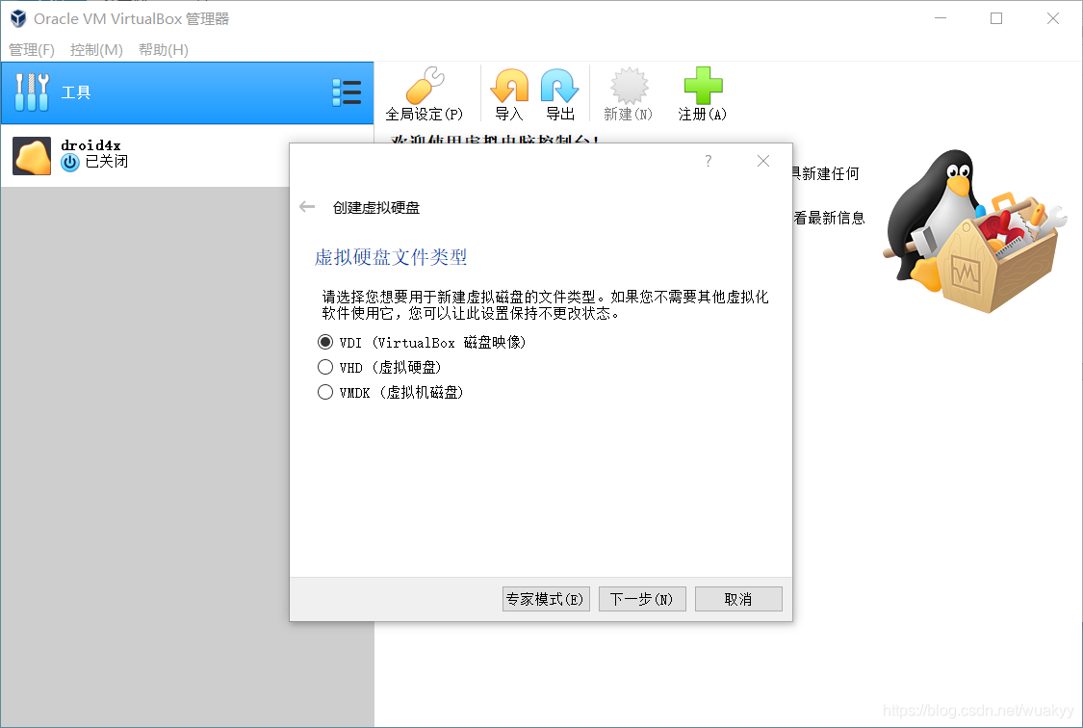Click the 虚拟硬盘文件类型 heading
Screen dimensions: 1083x728
391,257
